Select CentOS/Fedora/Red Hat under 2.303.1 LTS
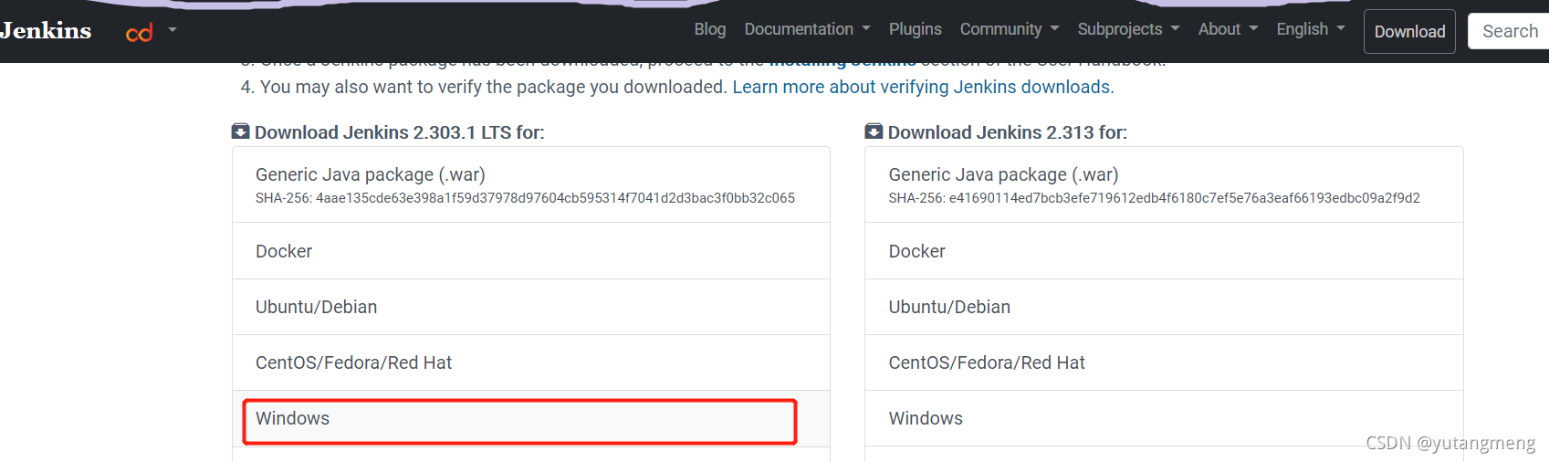The image size is (1549, 462). 531,362
